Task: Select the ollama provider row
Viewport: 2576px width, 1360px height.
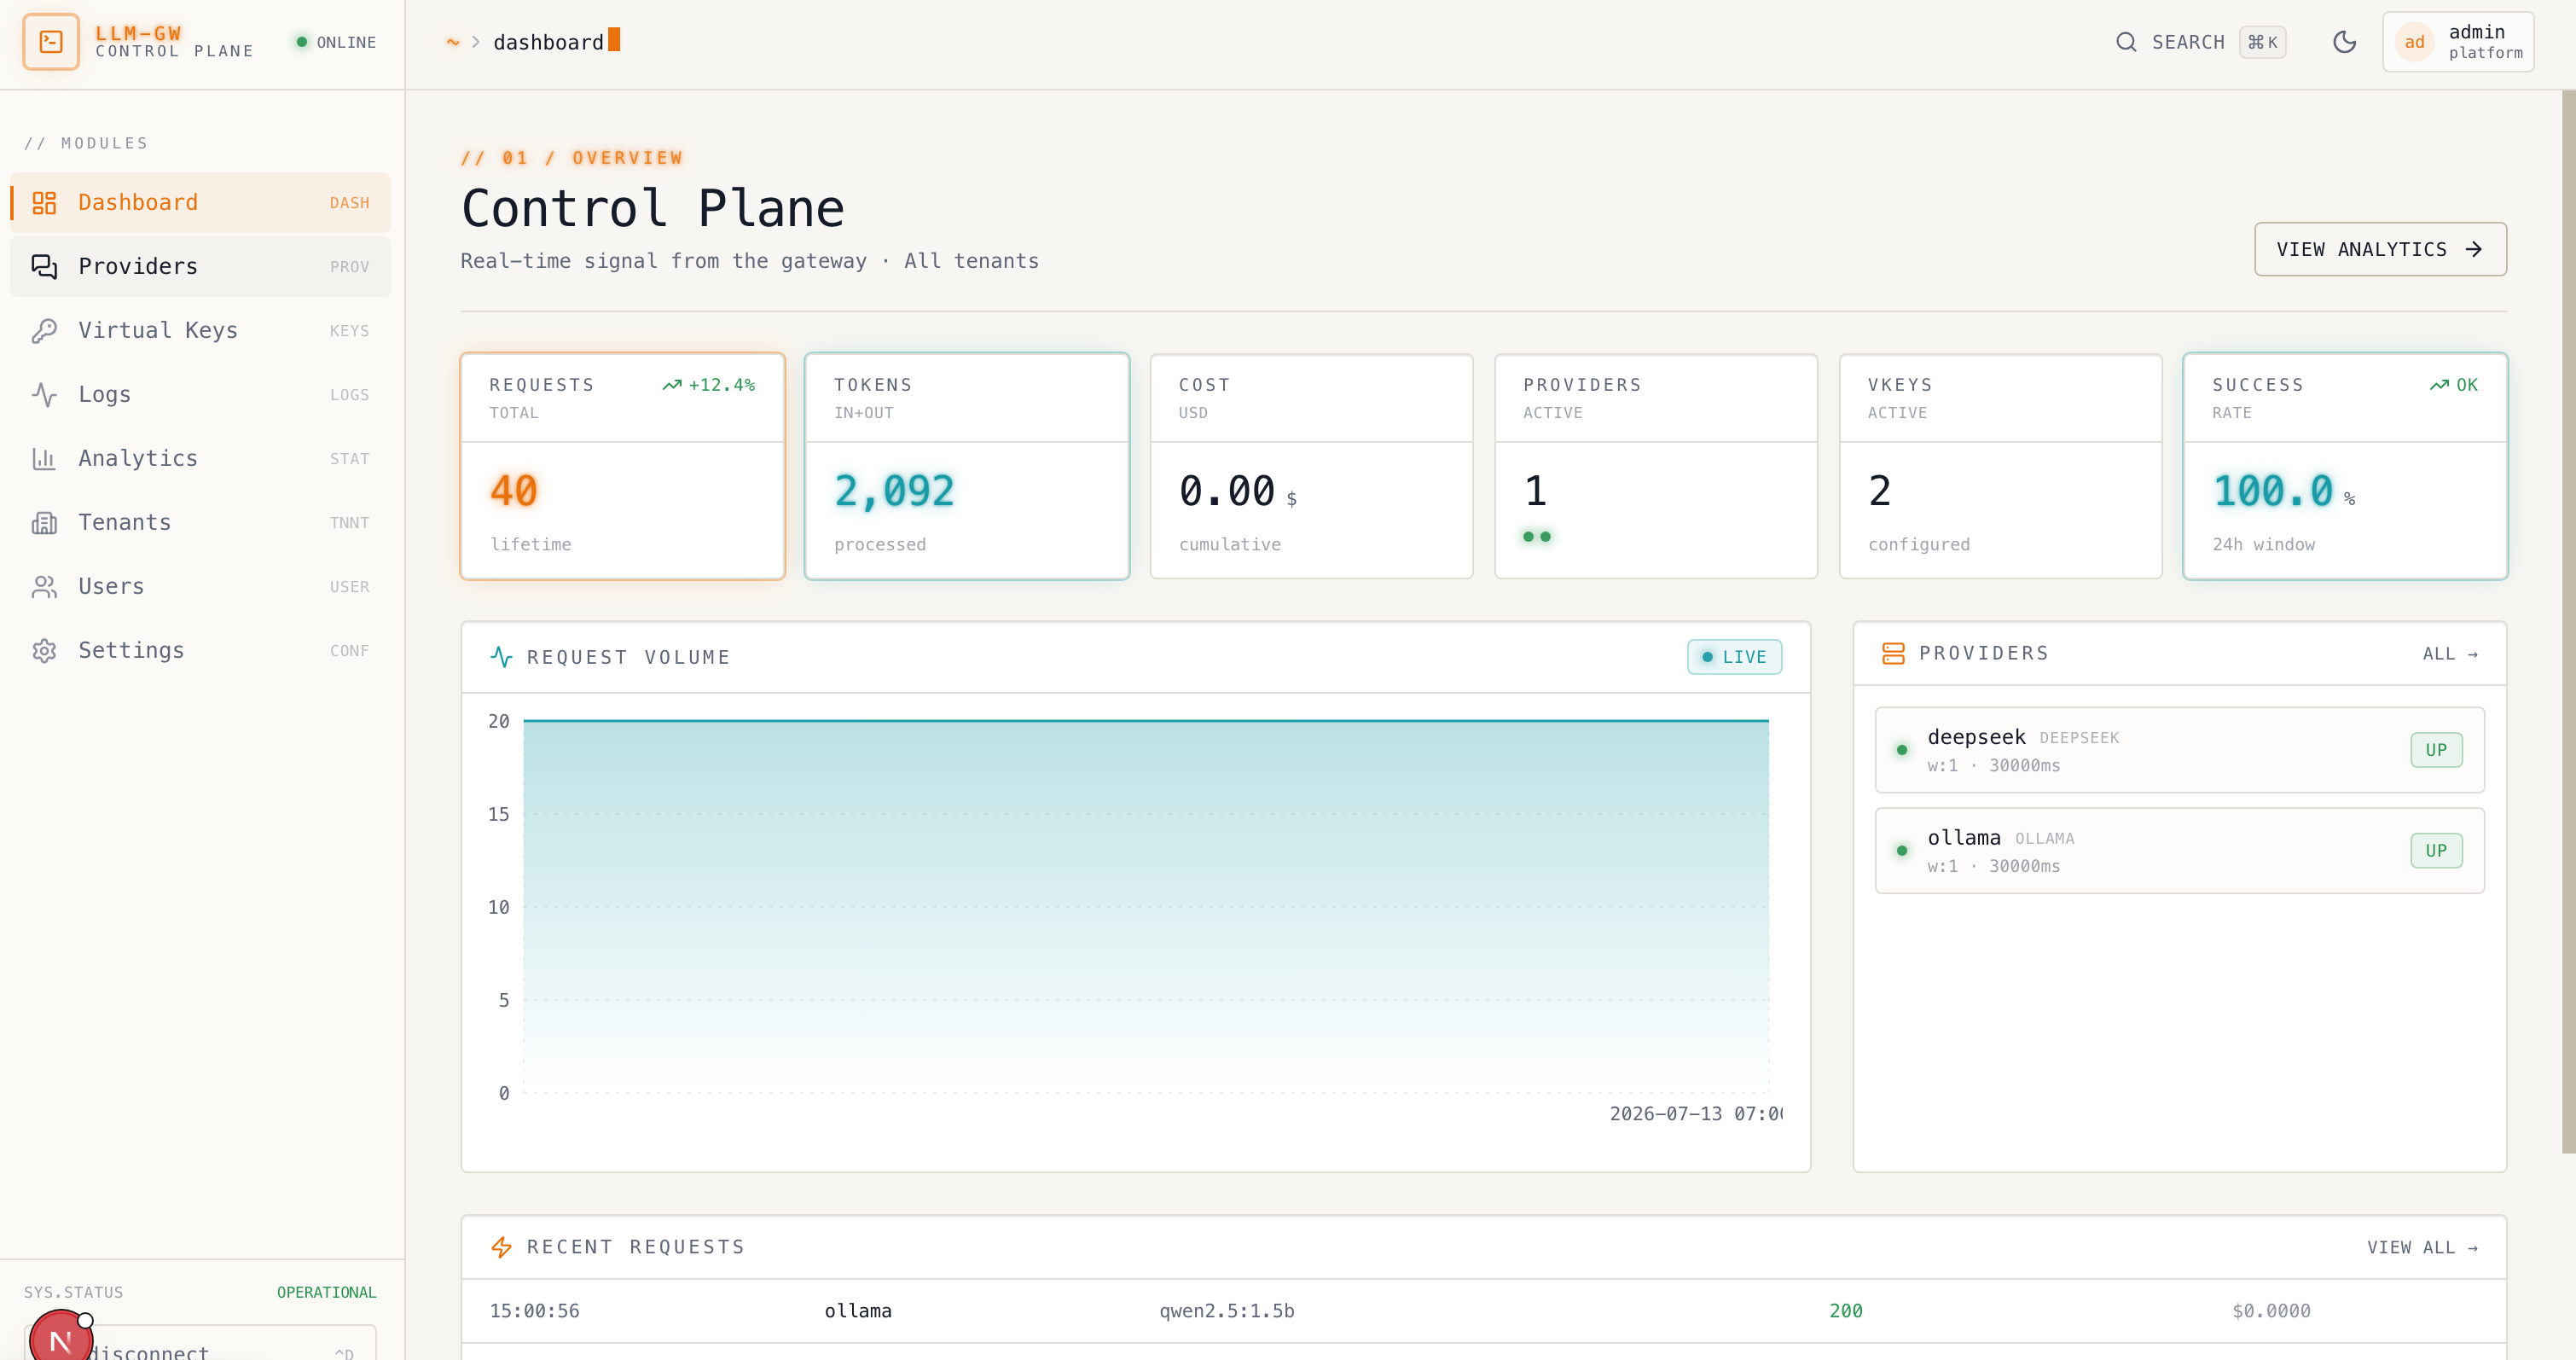Action: [x=2179, y=851]
